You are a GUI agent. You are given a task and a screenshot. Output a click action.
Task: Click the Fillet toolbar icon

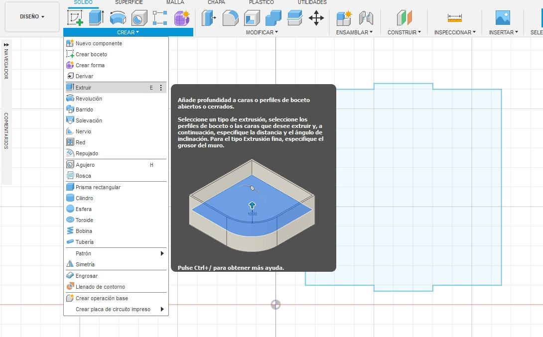(230, 17)
